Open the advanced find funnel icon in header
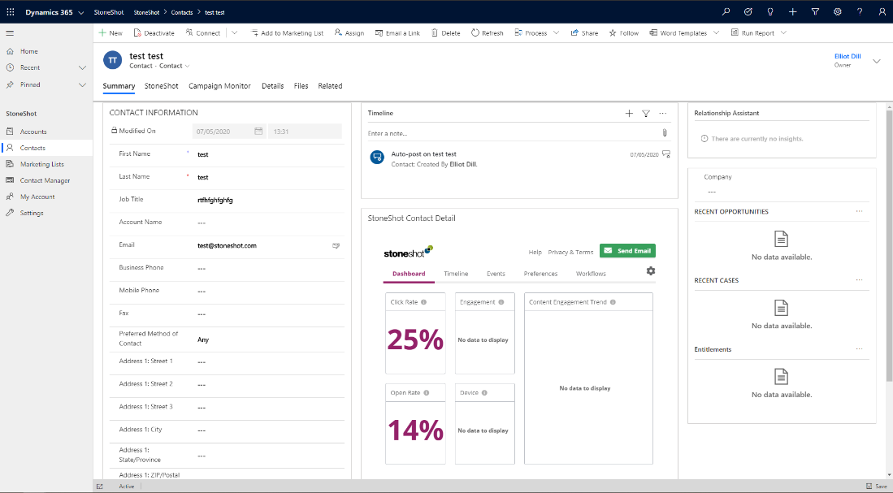 pos(815,12)
